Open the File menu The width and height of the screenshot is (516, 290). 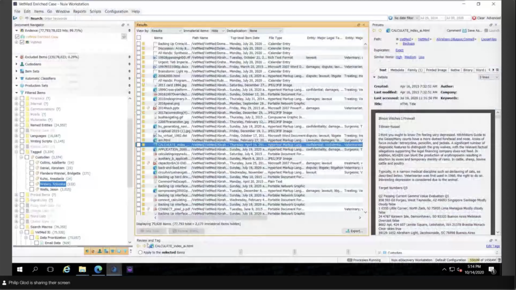pos(17,12)
